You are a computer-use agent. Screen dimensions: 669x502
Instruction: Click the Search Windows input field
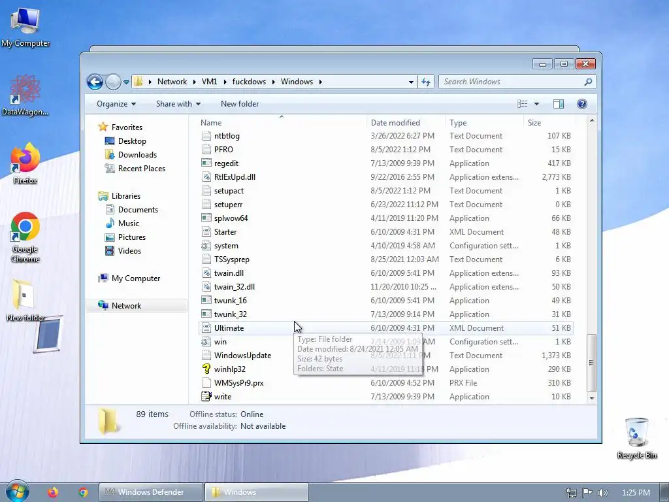(512, 82)
